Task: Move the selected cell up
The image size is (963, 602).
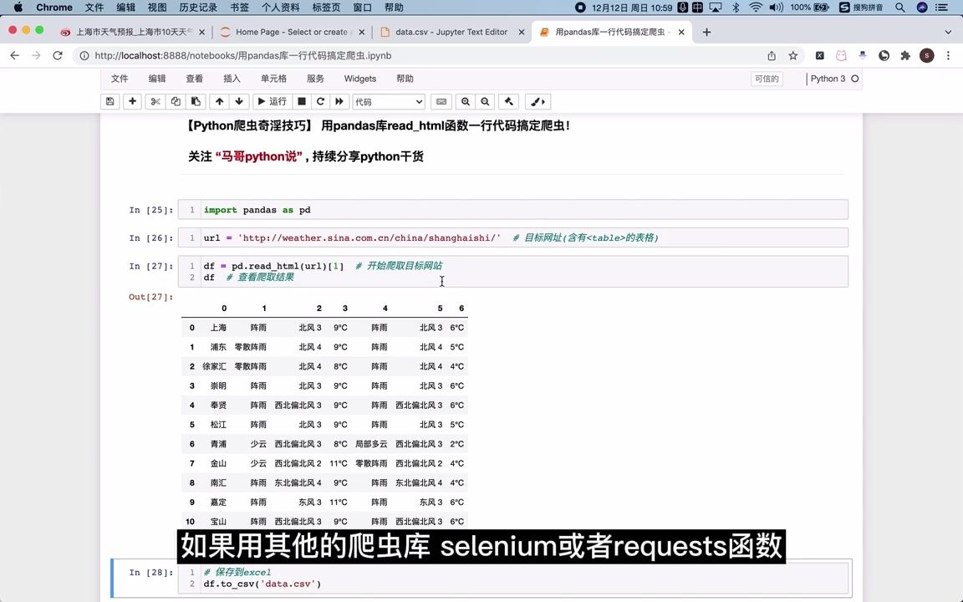Action: (219, 101)
